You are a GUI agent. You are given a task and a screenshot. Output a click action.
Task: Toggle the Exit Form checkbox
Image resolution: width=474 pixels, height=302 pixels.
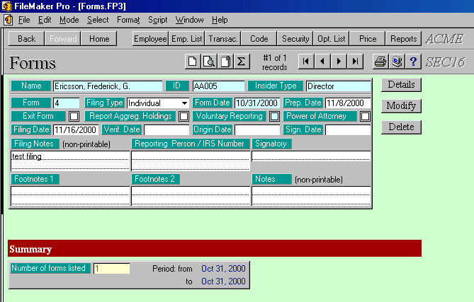pos(73,117)
